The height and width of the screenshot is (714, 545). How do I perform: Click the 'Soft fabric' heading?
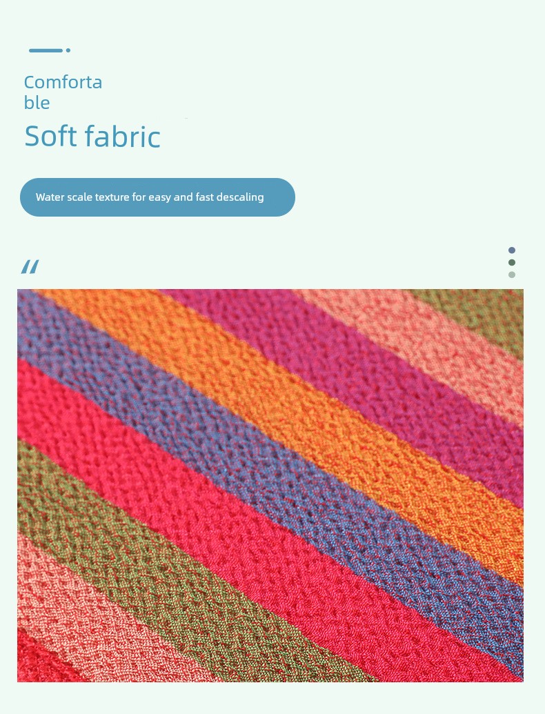coord(92,136)
